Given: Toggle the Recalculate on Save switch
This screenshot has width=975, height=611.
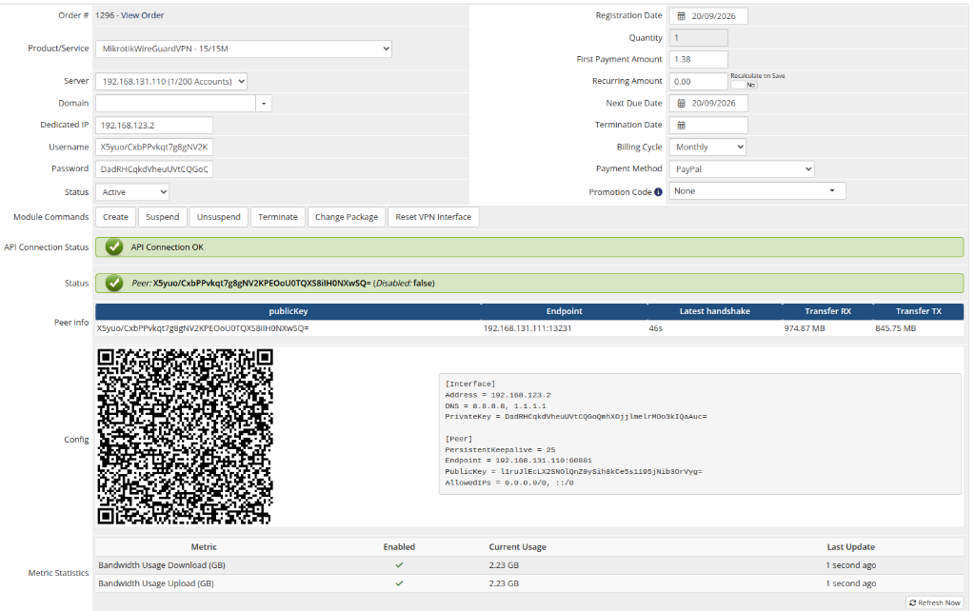Looking at the screenshot, I should [744, 85].
